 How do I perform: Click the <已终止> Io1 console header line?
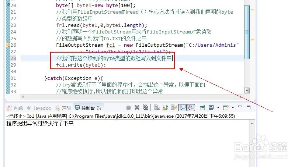tap(121, 116)
